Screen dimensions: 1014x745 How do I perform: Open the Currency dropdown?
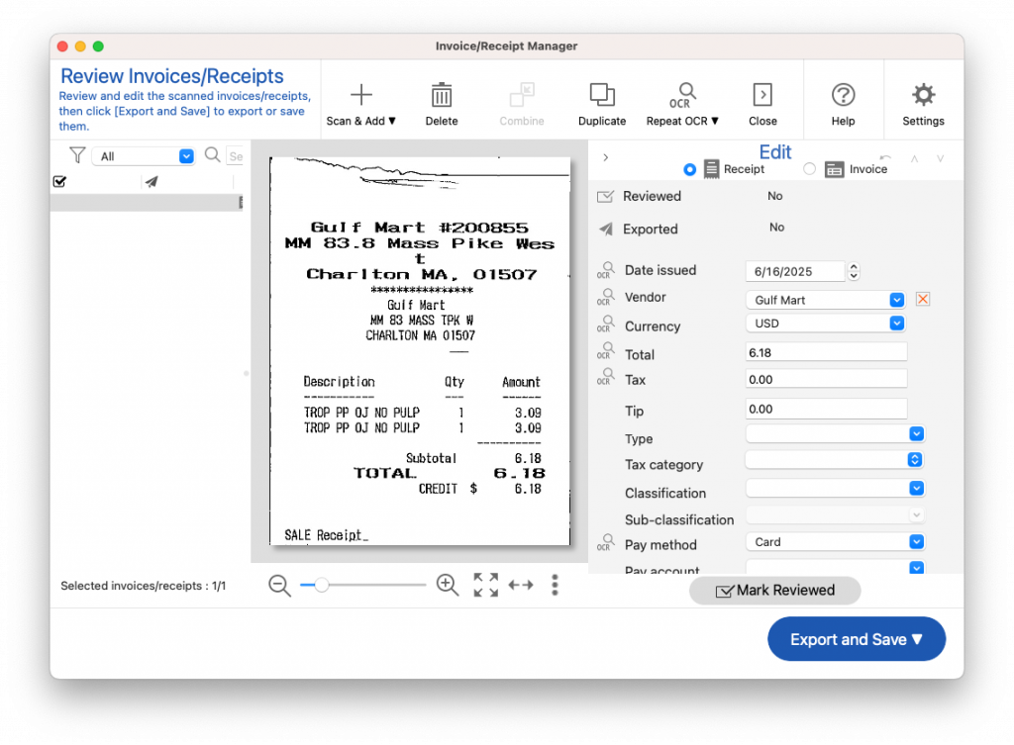point(896,324)
